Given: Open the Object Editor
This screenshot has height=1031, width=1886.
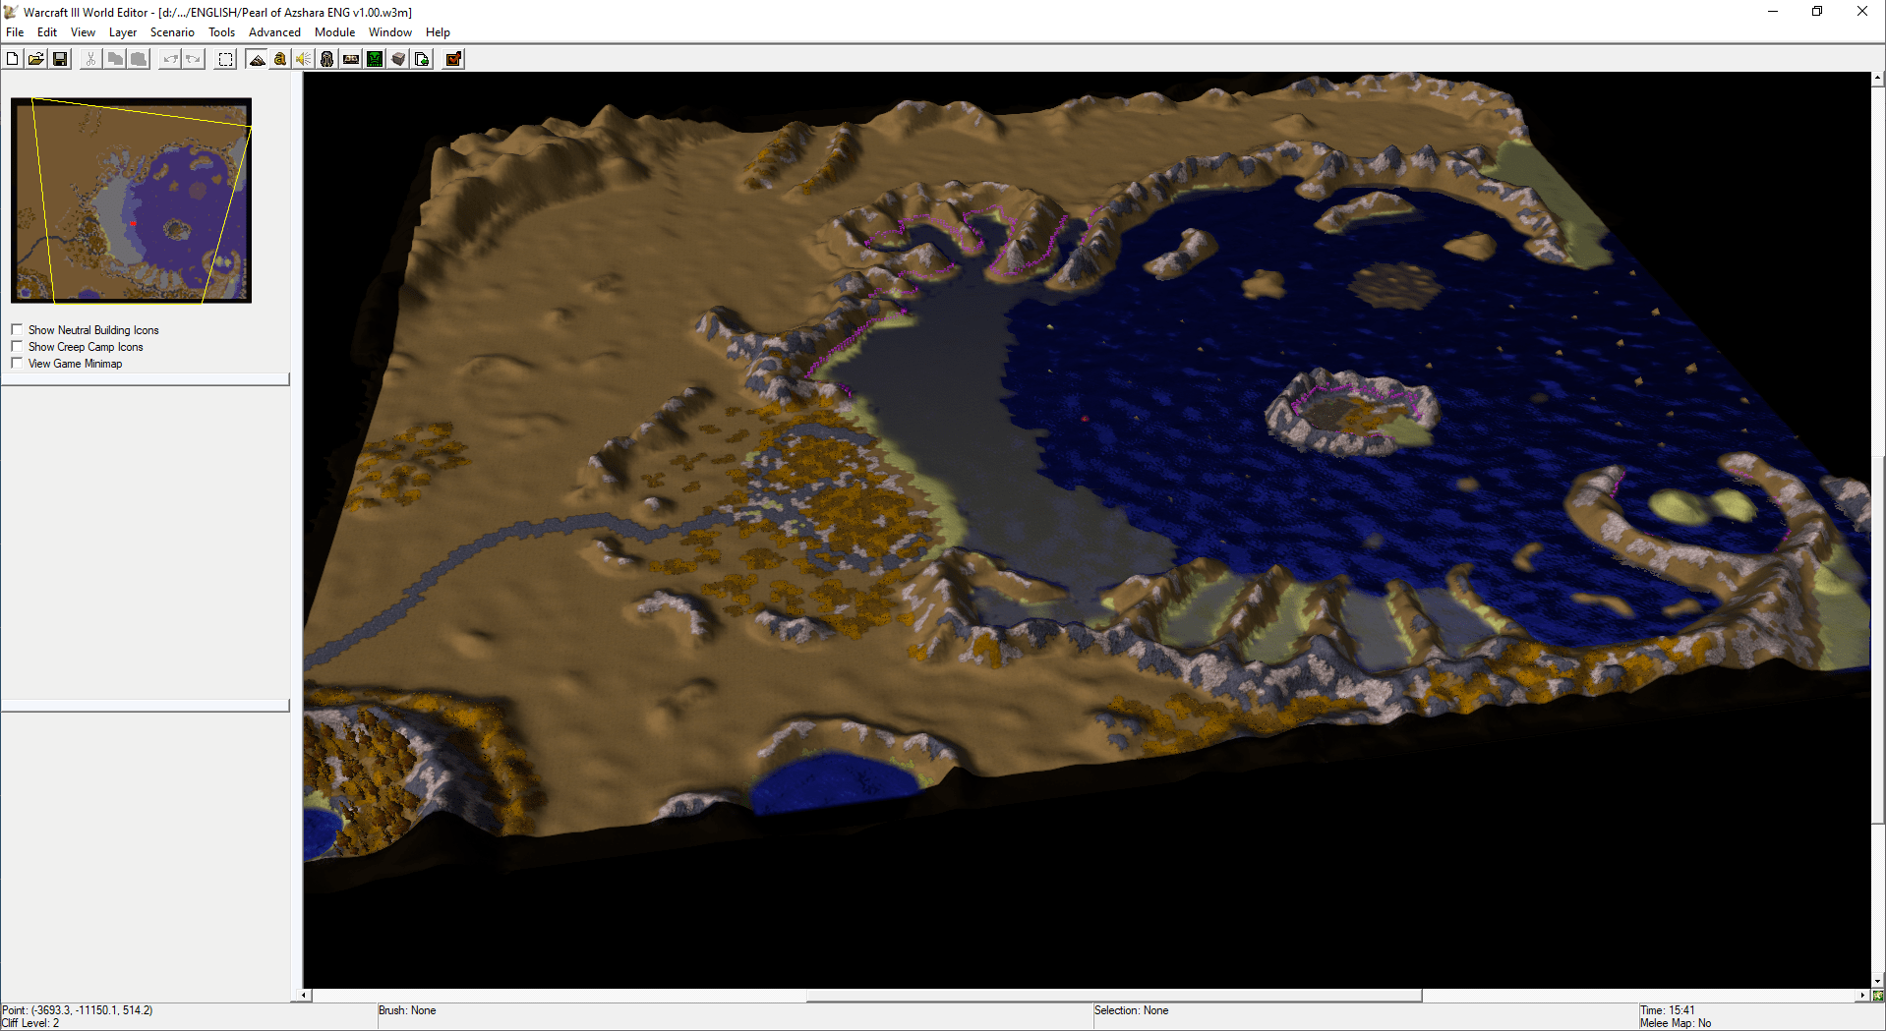Looking at the screenshot, I should click(x=325, y=59).
